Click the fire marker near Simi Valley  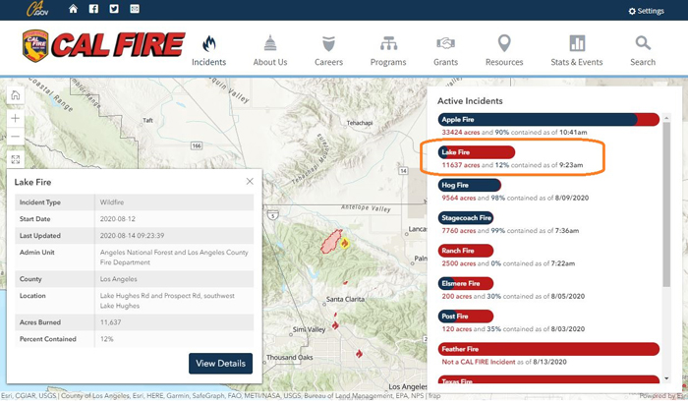coord(335,325)
